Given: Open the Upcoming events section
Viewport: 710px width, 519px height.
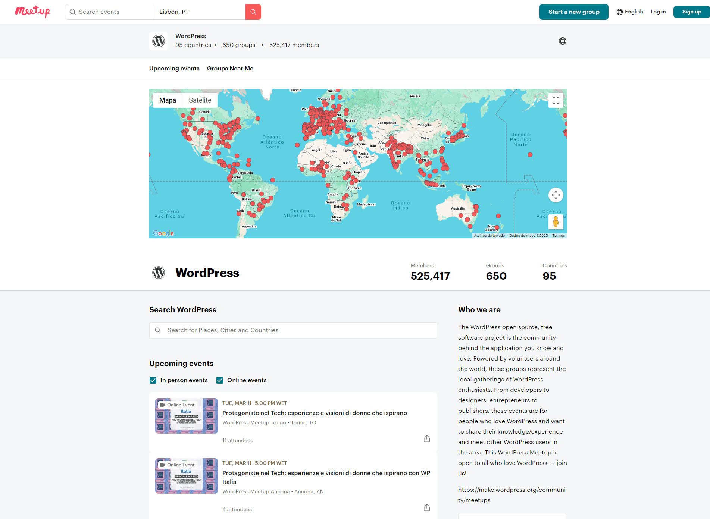Looking at the screenshot, I should click(174, 69).
